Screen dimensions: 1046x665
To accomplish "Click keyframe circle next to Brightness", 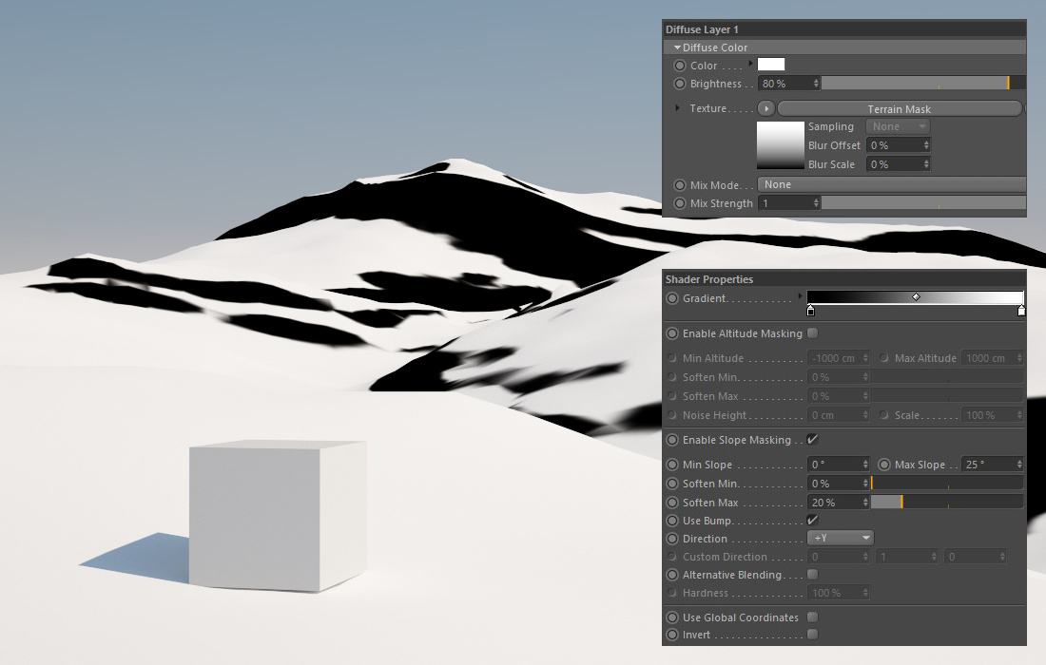I will [x=679, y=84].
